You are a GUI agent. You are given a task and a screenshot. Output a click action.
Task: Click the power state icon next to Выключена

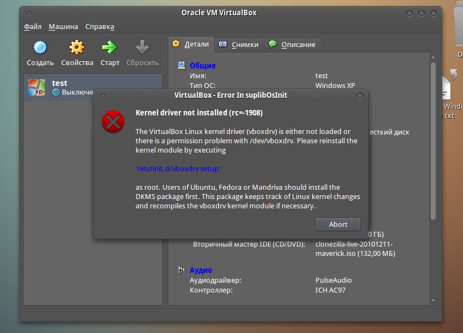click(56, 92)
